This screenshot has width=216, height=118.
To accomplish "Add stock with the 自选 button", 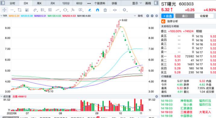I will pos(167,16).
